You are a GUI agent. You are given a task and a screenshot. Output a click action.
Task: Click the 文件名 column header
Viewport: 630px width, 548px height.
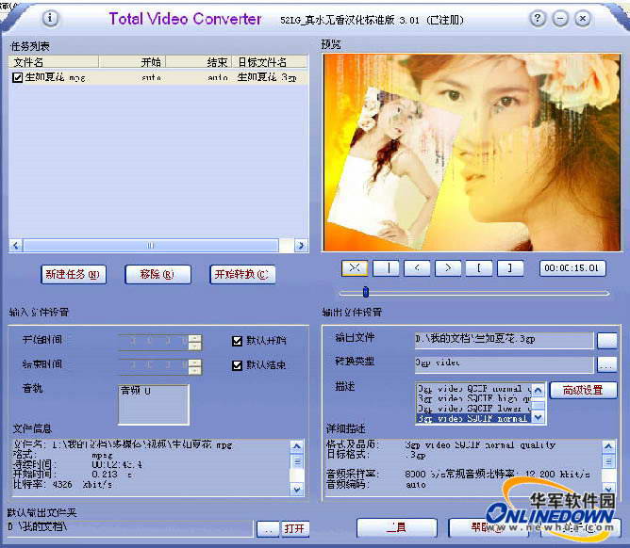pos(54,62)
